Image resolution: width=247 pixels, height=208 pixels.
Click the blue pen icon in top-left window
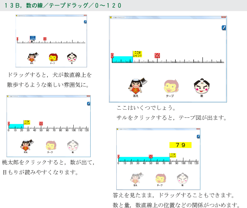click(85, 22)
